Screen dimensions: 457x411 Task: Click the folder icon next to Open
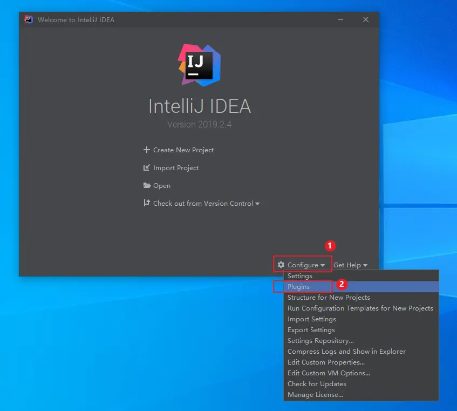pos(147,185)
